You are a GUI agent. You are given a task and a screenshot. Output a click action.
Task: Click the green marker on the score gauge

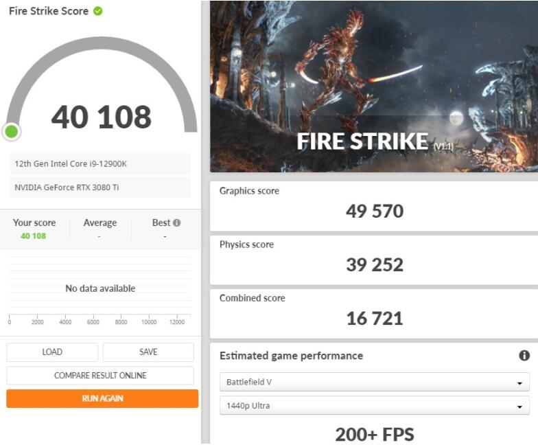pos(11,131)
